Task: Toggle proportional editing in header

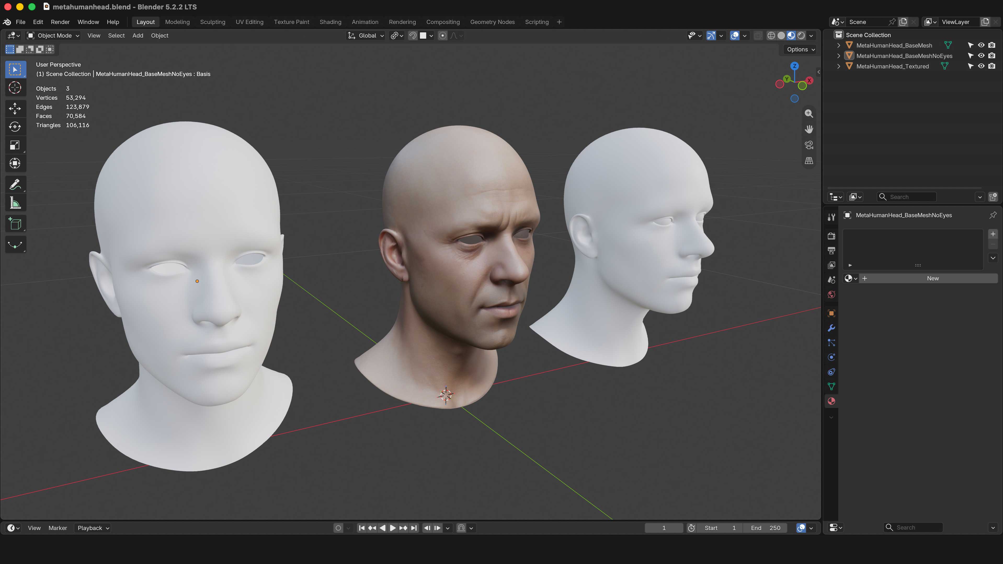Action: click(x=443, y=36)
